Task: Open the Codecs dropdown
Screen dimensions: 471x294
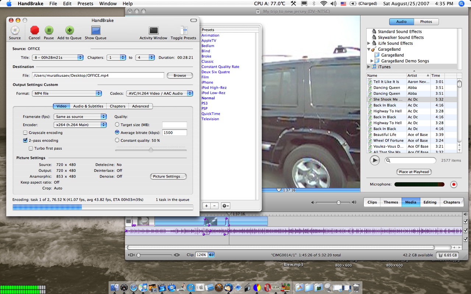Action: tap(160, 93)
